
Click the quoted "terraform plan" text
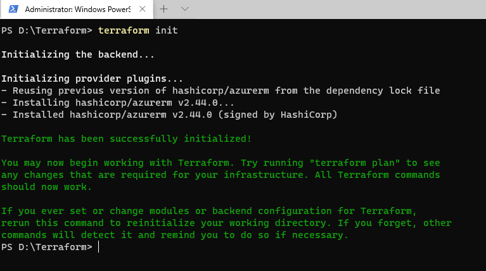(x=355, y=163)
